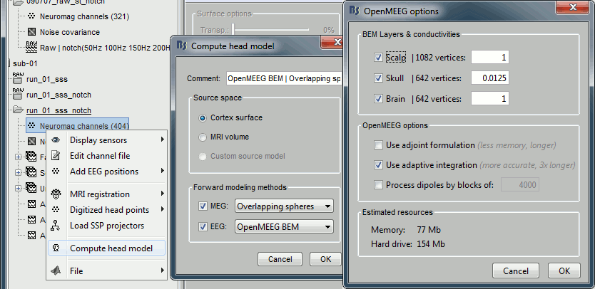Click the MRI registration head icon
The width and height of the screenshot is (595, 289).
point(56,194)
